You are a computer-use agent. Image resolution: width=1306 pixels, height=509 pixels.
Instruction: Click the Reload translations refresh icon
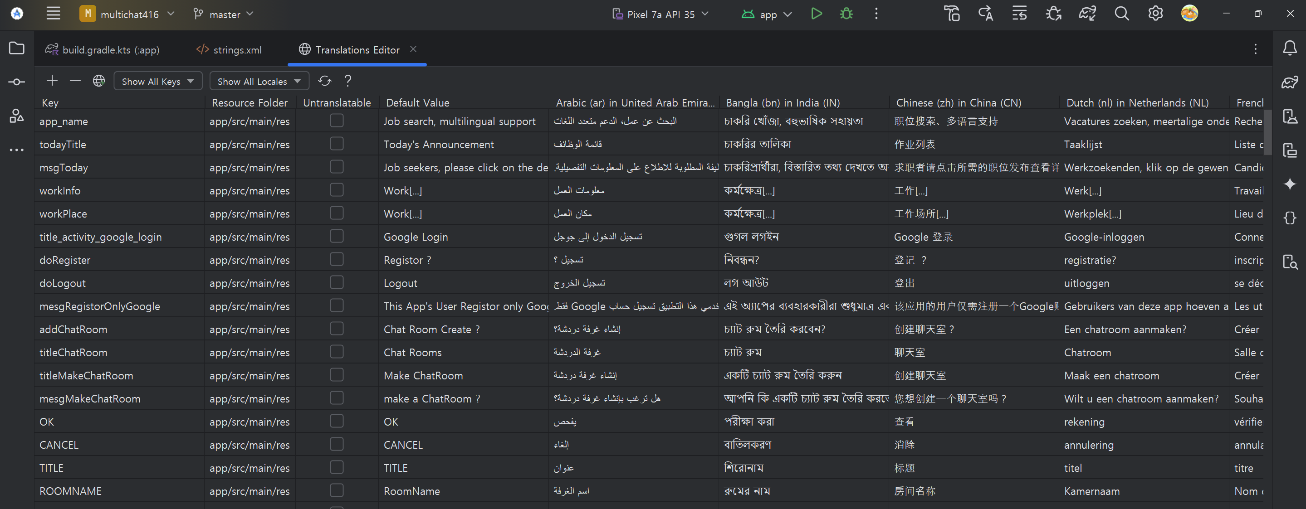pyautogui.click(x=324, y=81)
